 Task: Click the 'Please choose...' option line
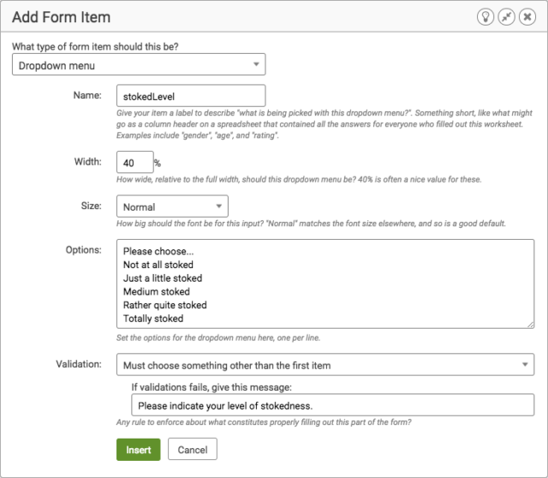(158, 251)
